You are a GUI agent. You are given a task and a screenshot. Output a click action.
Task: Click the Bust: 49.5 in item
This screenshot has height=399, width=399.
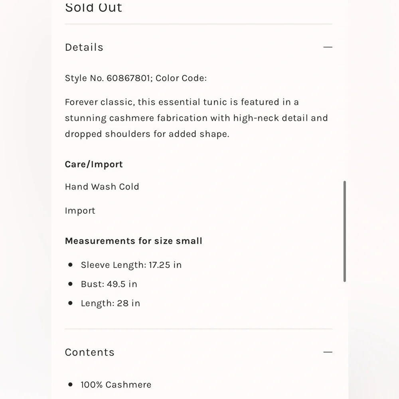pyautogui.click(x=109, y=284)
